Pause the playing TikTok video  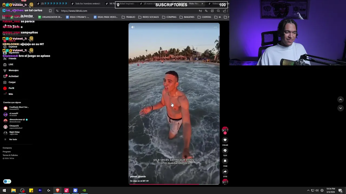tap(174, 104)
